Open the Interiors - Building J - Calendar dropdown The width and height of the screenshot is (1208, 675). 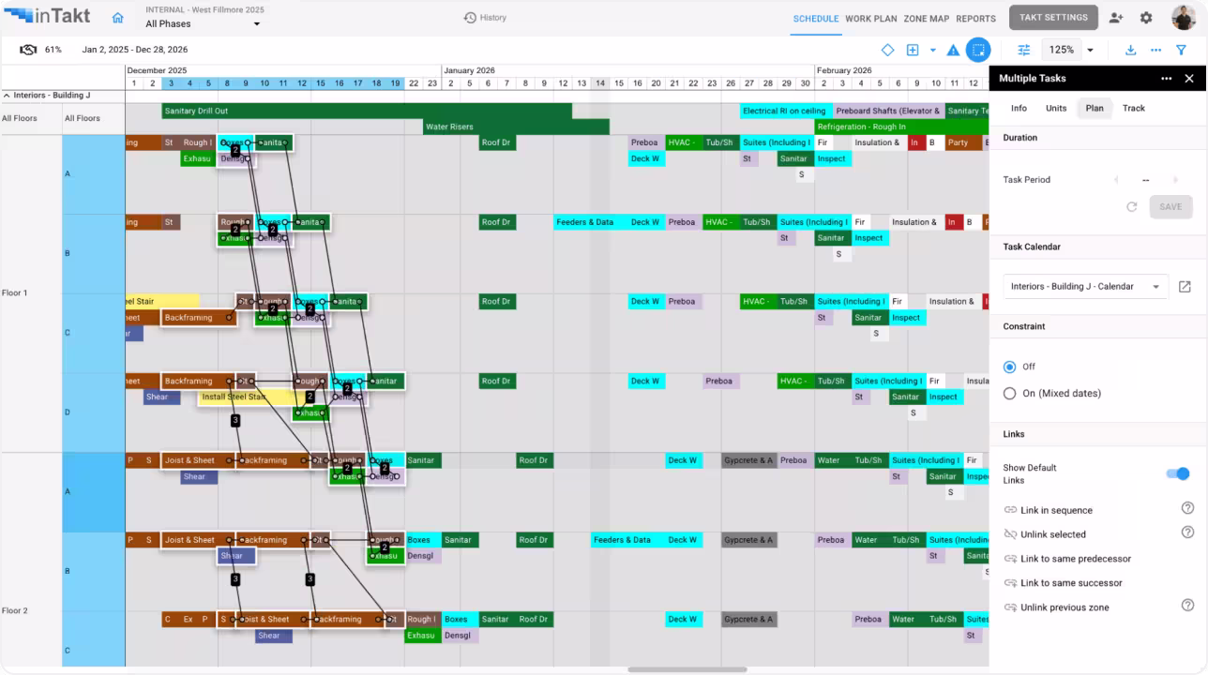point(1086,287)
